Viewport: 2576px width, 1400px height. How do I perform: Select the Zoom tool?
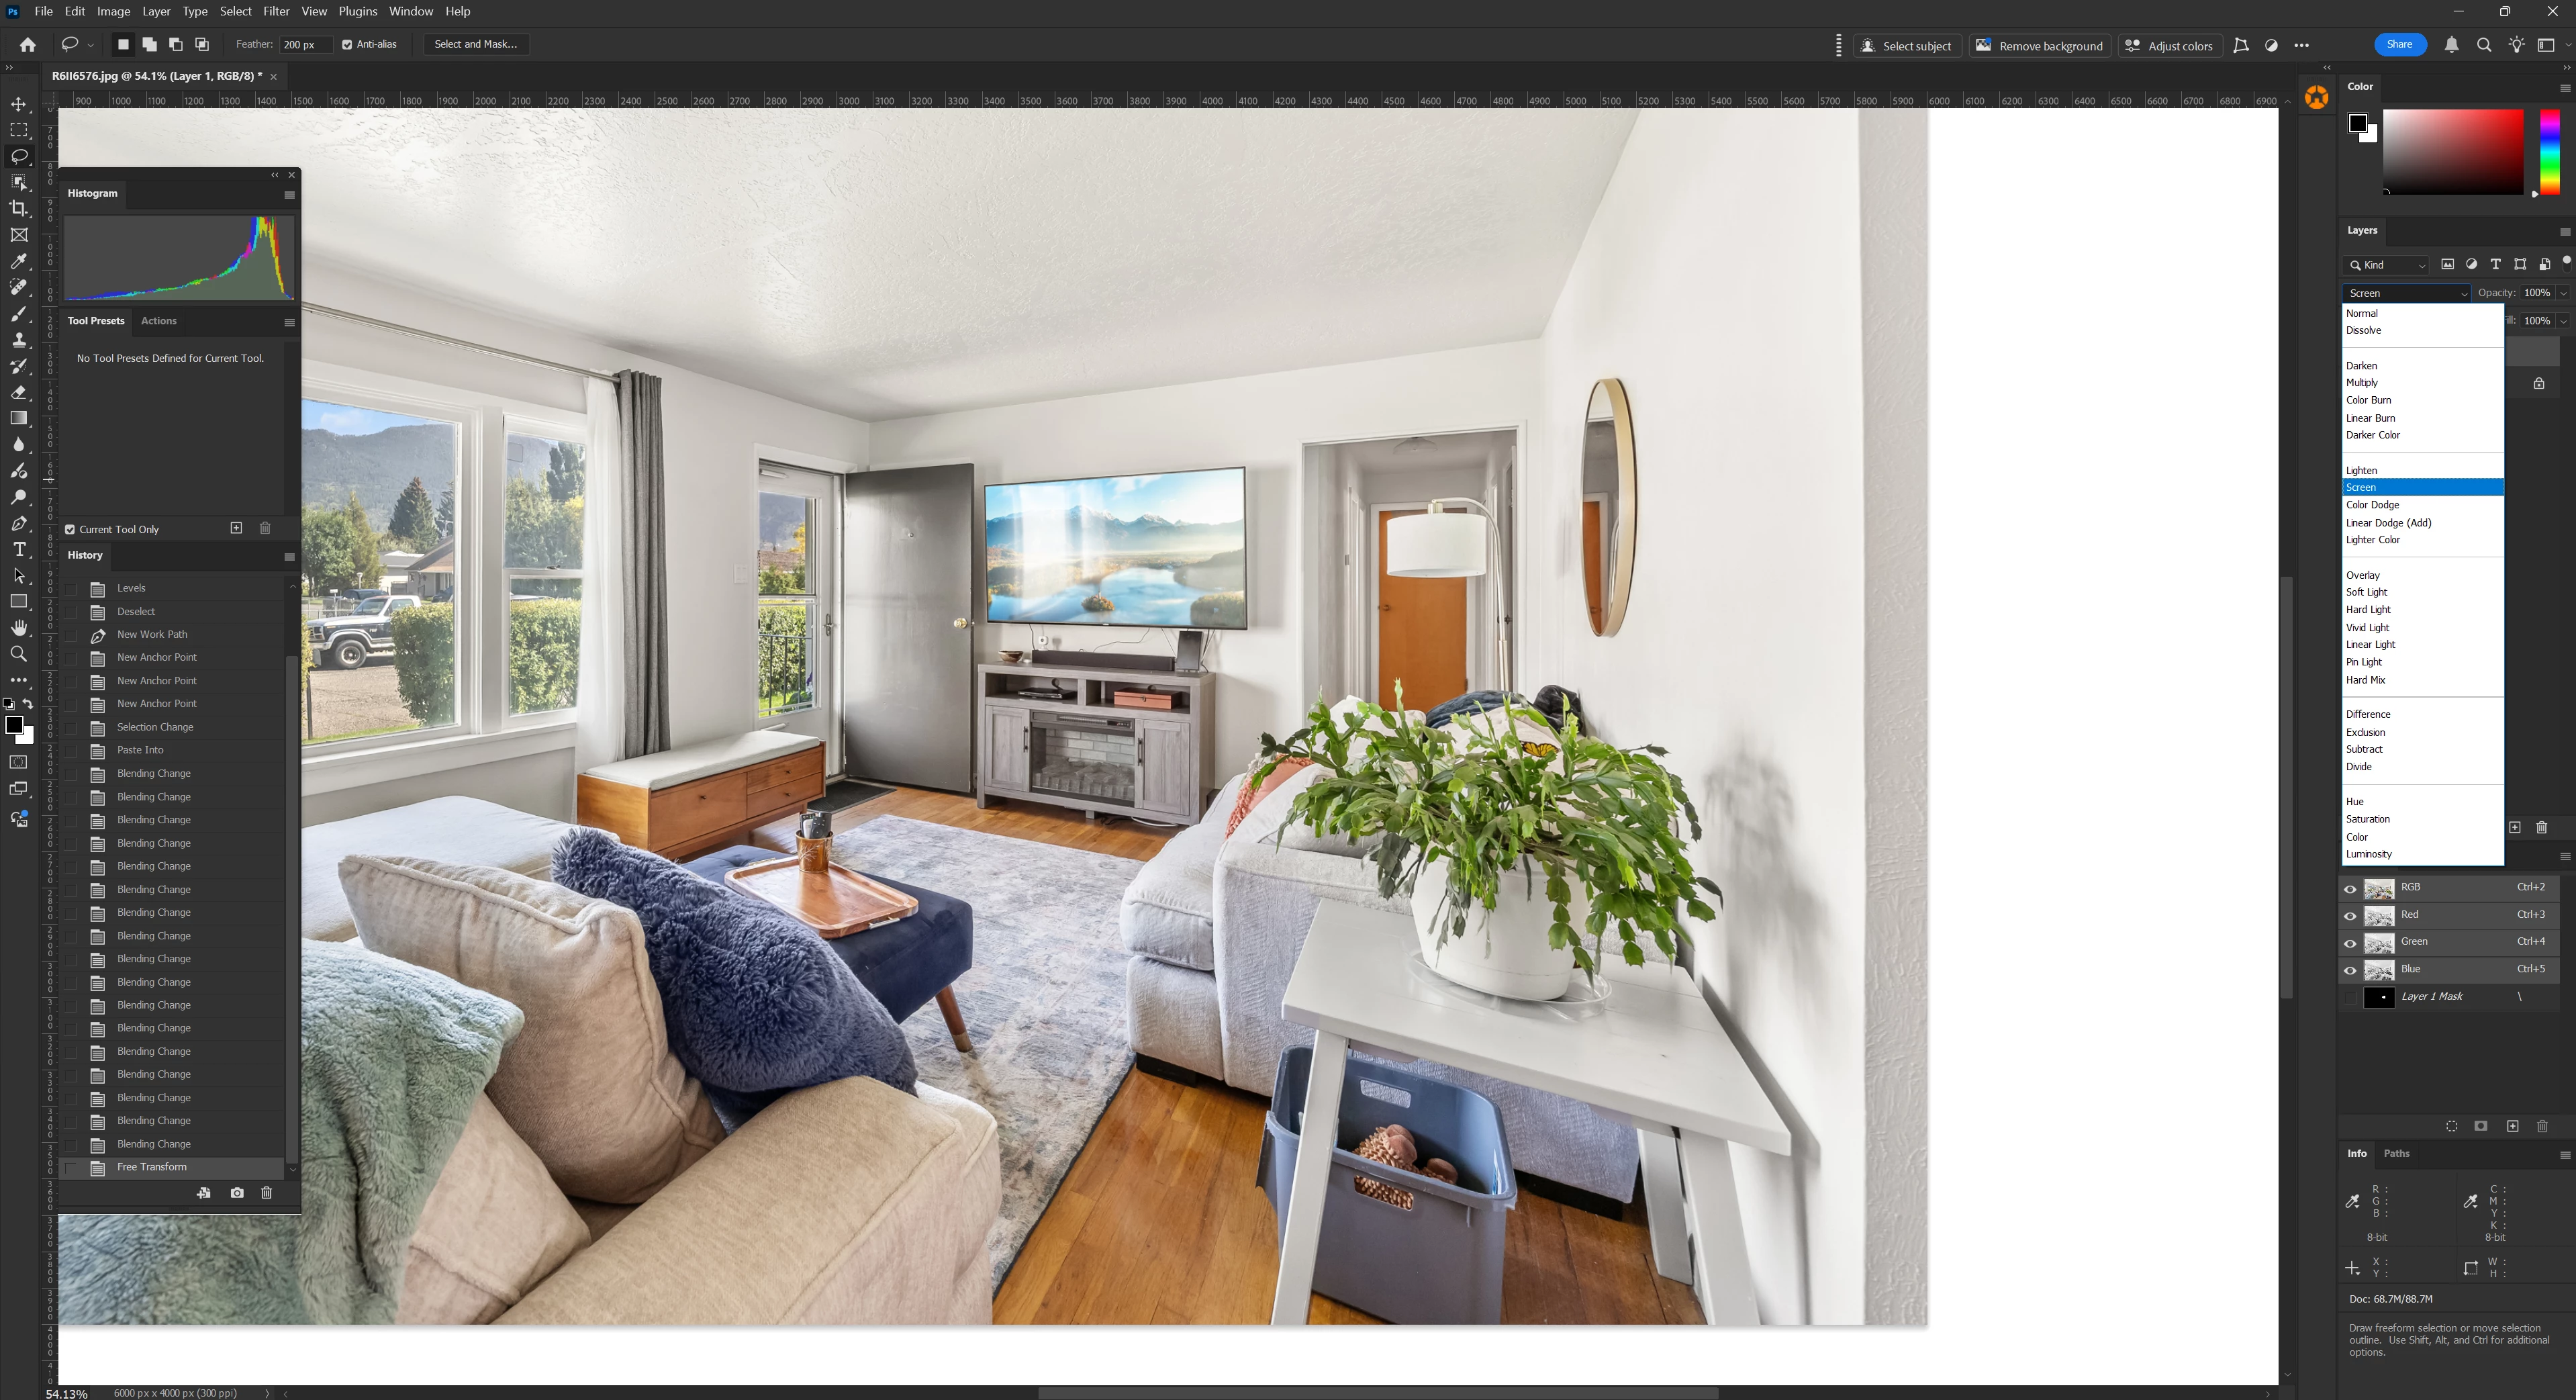pyautogui.click(x=19, y=654)
